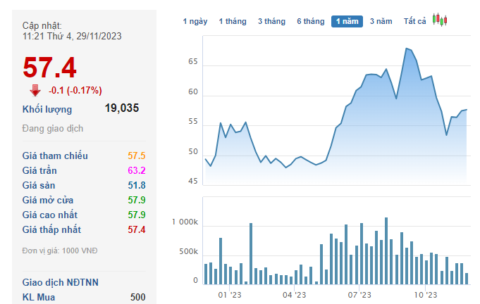480x304 pixels.
Task: Select the 1 ngày time range
Action: coord(195,22)
